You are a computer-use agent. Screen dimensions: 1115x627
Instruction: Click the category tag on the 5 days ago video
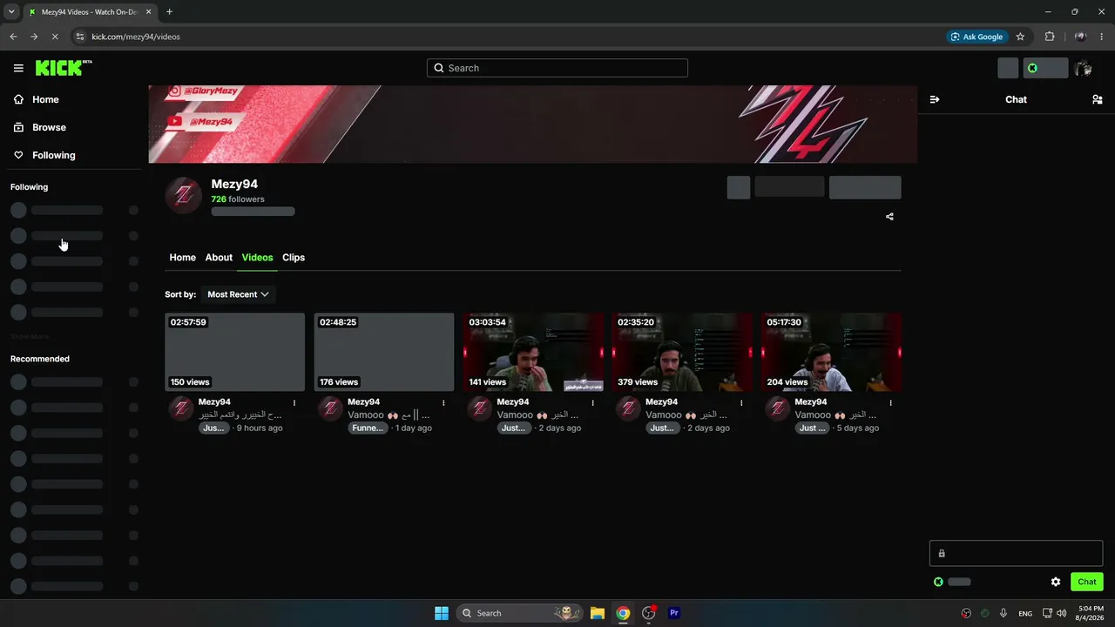[813, 428]
